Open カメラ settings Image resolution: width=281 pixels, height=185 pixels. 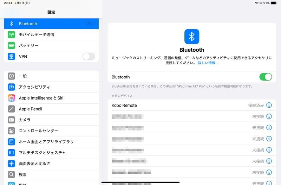click(51, 120)
